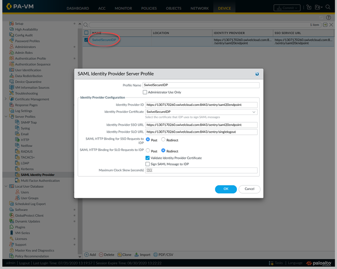Collapse the Server Profiles tree node

[x=5, y=116]
